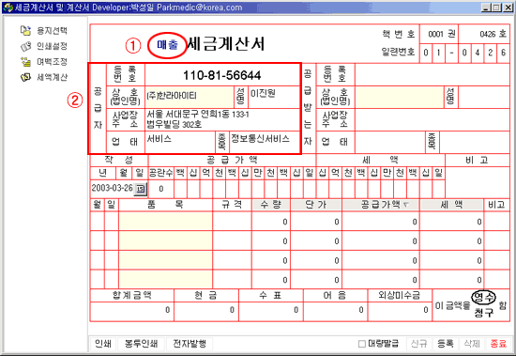Click supplier address 서울 서대문구 field

coord(222,119)
